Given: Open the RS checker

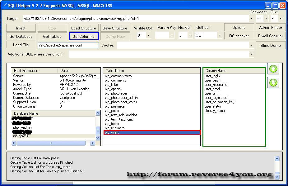Looking at the screenshot, I should pyautogui.click(x=239, y=36).
